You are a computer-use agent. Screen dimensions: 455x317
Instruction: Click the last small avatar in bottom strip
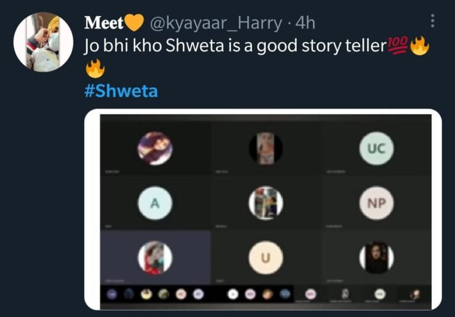tap(416, 293)
